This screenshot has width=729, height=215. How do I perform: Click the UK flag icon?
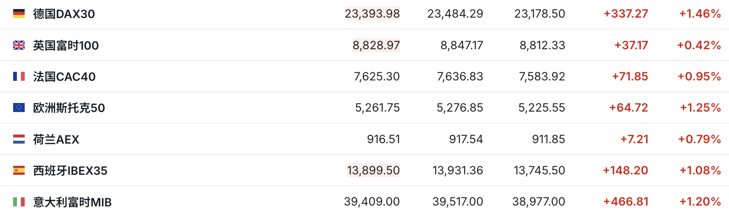19,45
